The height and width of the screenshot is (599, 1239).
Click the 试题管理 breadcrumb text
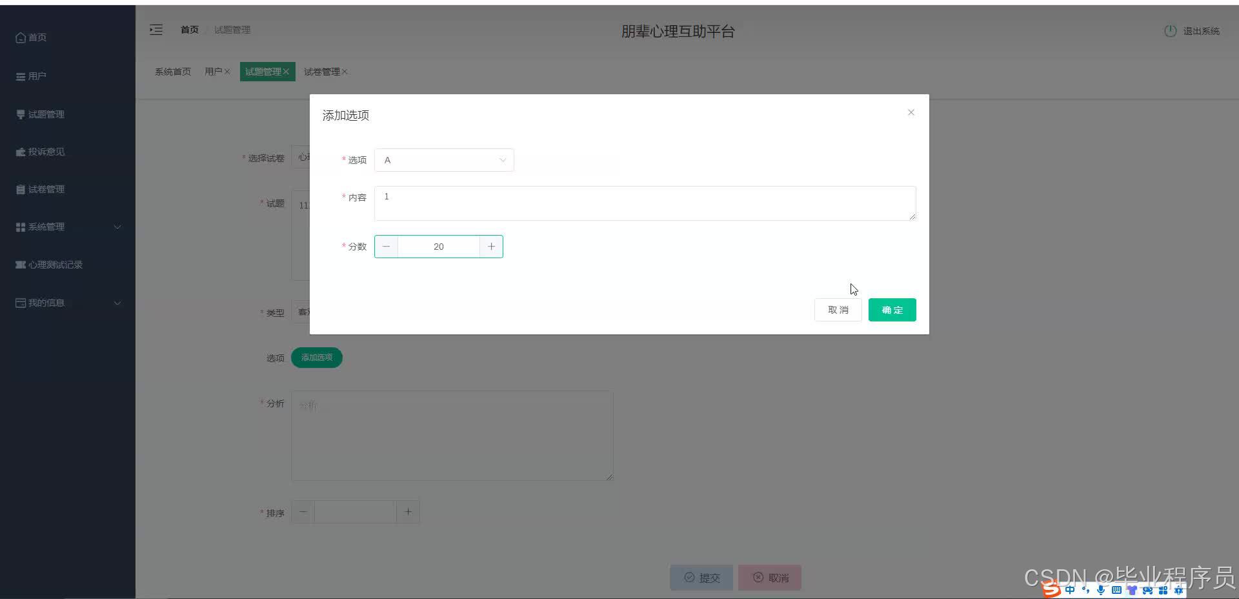click(x=232, y=30)
